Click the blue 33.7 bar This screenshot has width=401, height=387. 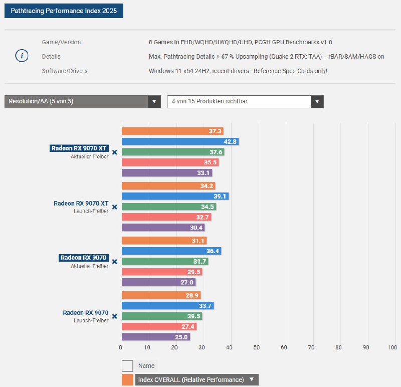(x=168, y=306)
